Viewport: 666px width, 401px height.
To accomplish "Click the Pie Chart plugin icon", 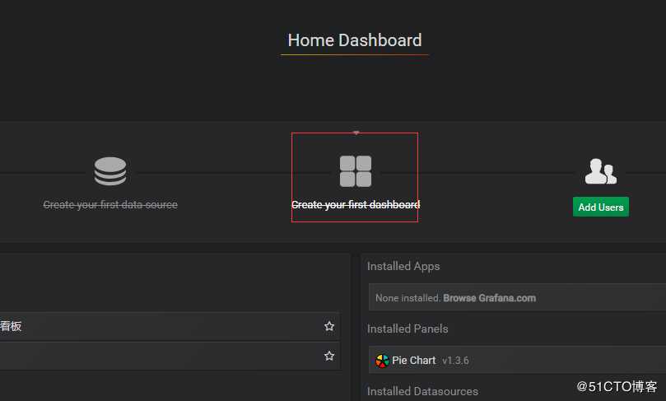I will pos(382,360).
